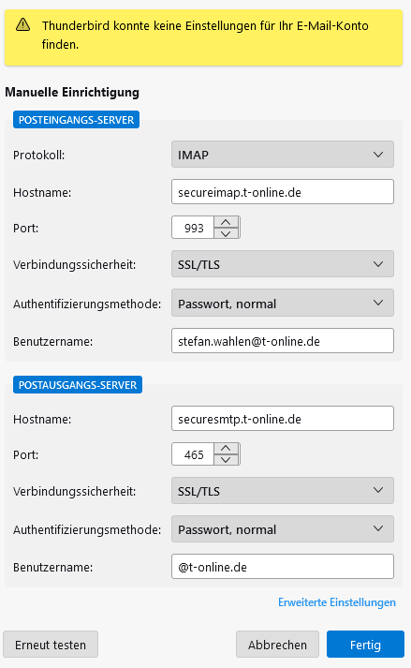
Task: Click the Erneut testen button
Action: coord(51,645)
